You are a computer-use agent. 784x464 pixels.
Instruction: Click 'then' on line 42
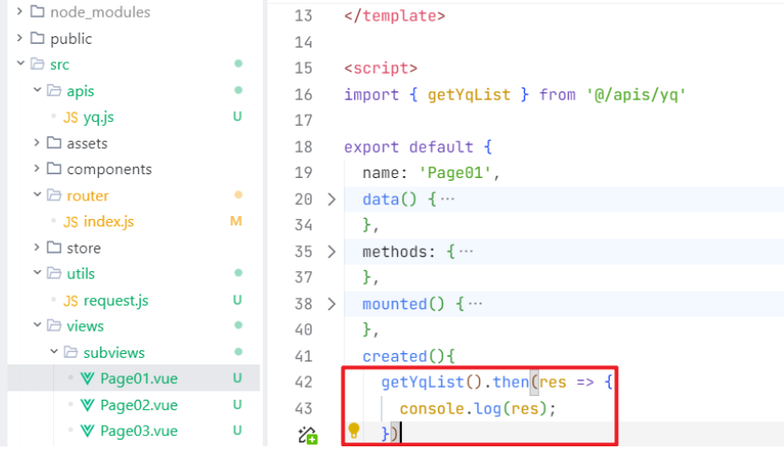511,382
